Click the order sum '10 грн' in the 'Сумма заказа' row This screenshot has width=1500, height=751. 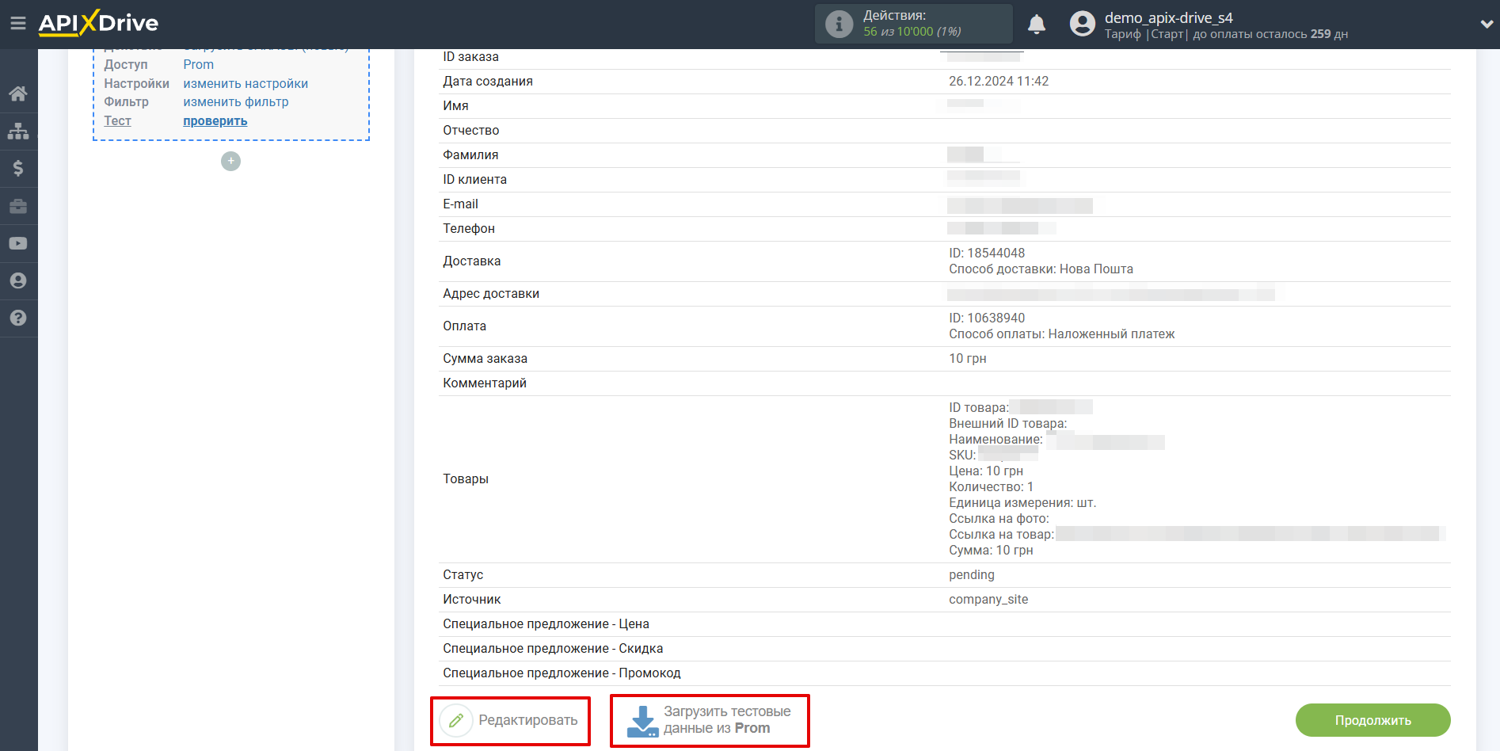(968, 358)
